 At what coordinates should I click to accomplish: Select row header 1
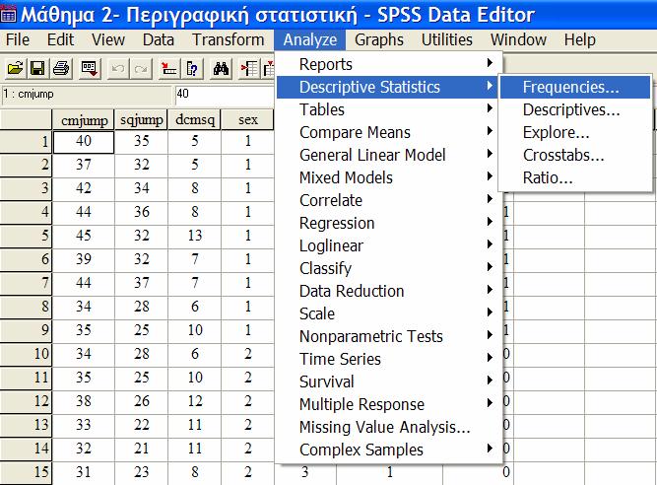tap(26, 141)
